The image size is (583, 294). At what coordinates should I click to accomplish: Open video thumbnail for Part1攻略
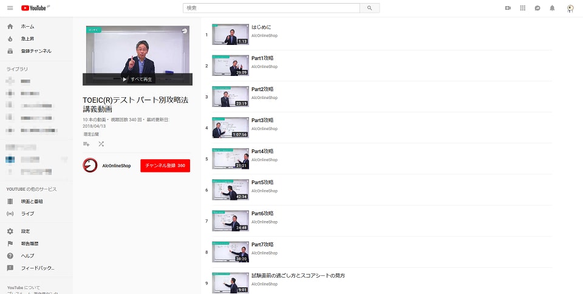click(231, 66)
